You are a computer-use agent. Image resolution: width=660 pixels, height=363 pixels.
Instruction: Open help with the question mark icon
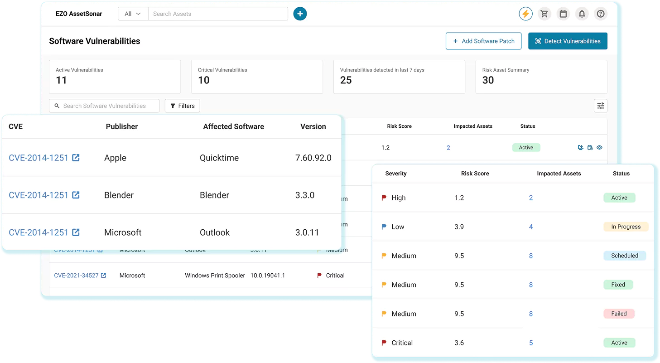[x=601, y=14]
